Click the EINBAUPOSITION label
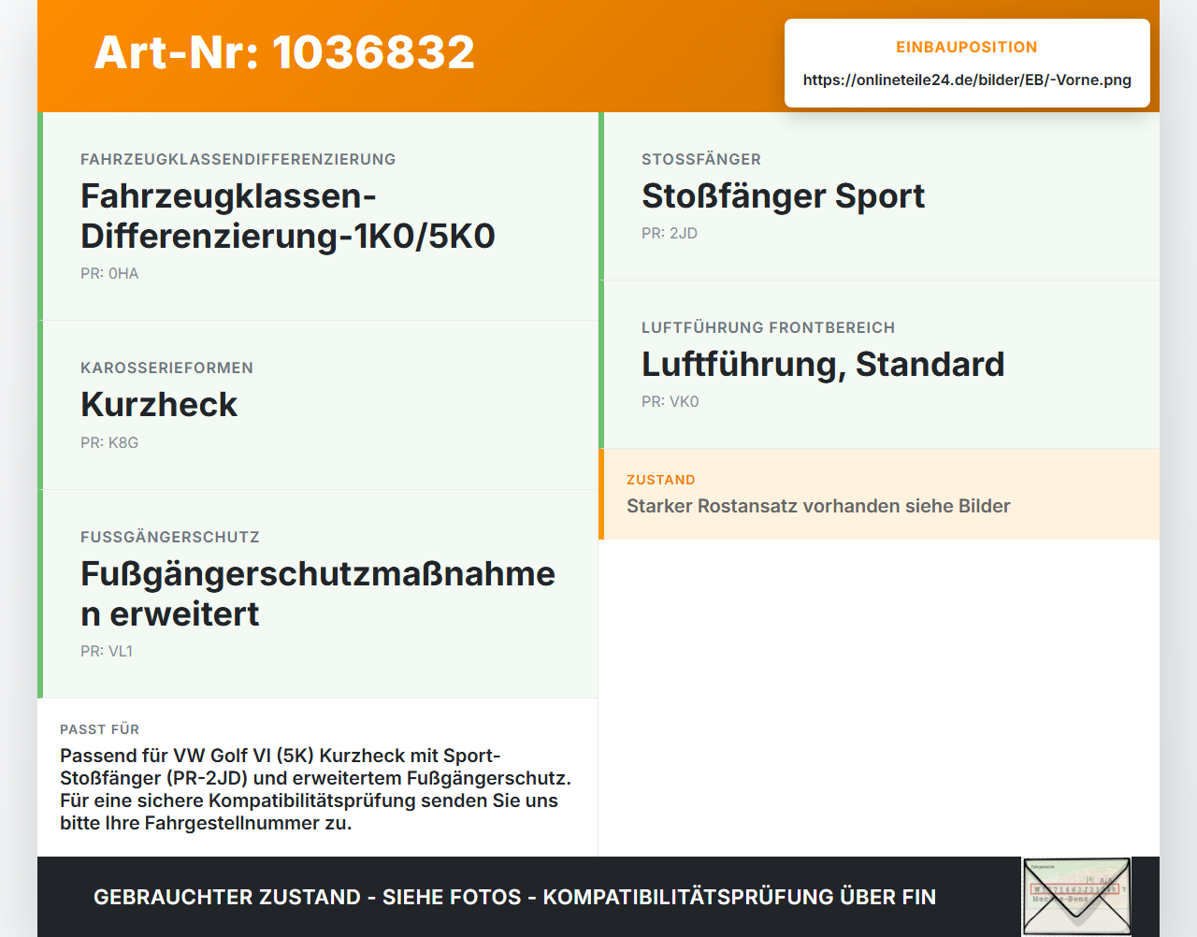The height and width of the screenshot is (937, 1197). [x=967, y=47]
